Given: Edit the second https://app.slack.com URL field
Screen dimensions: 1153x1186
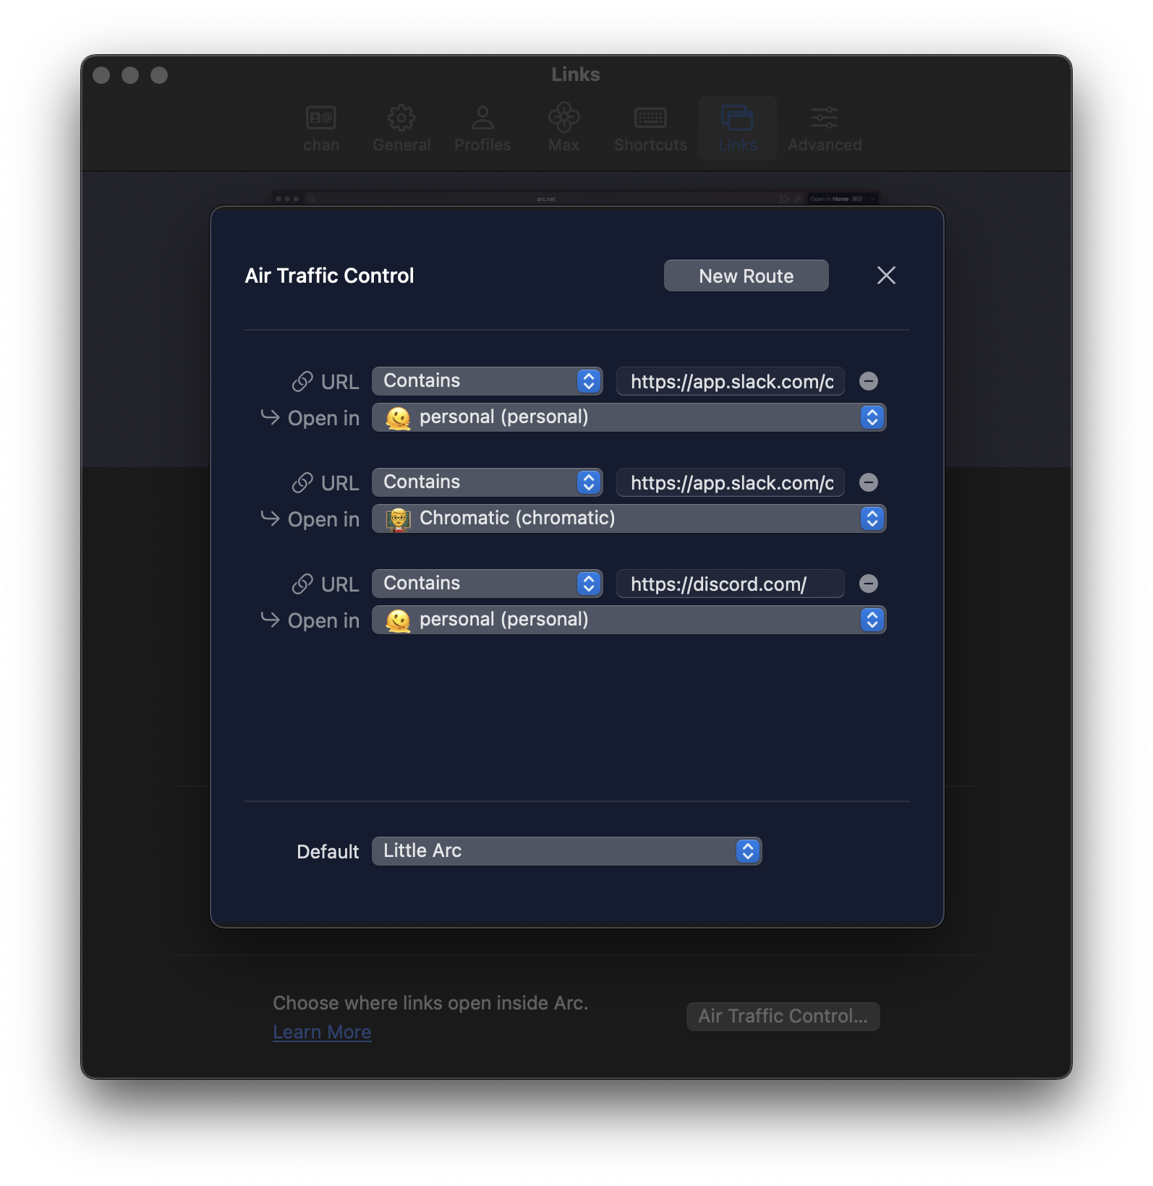Looking at the screenshot, I should 731,482.
